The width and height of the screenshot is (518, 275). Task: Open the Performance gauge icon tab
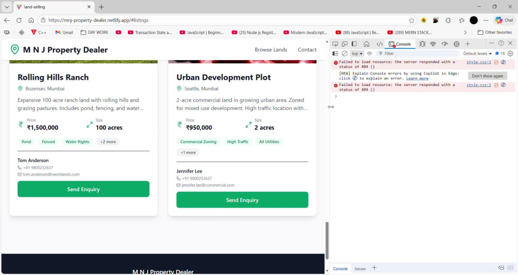[444, 44]
